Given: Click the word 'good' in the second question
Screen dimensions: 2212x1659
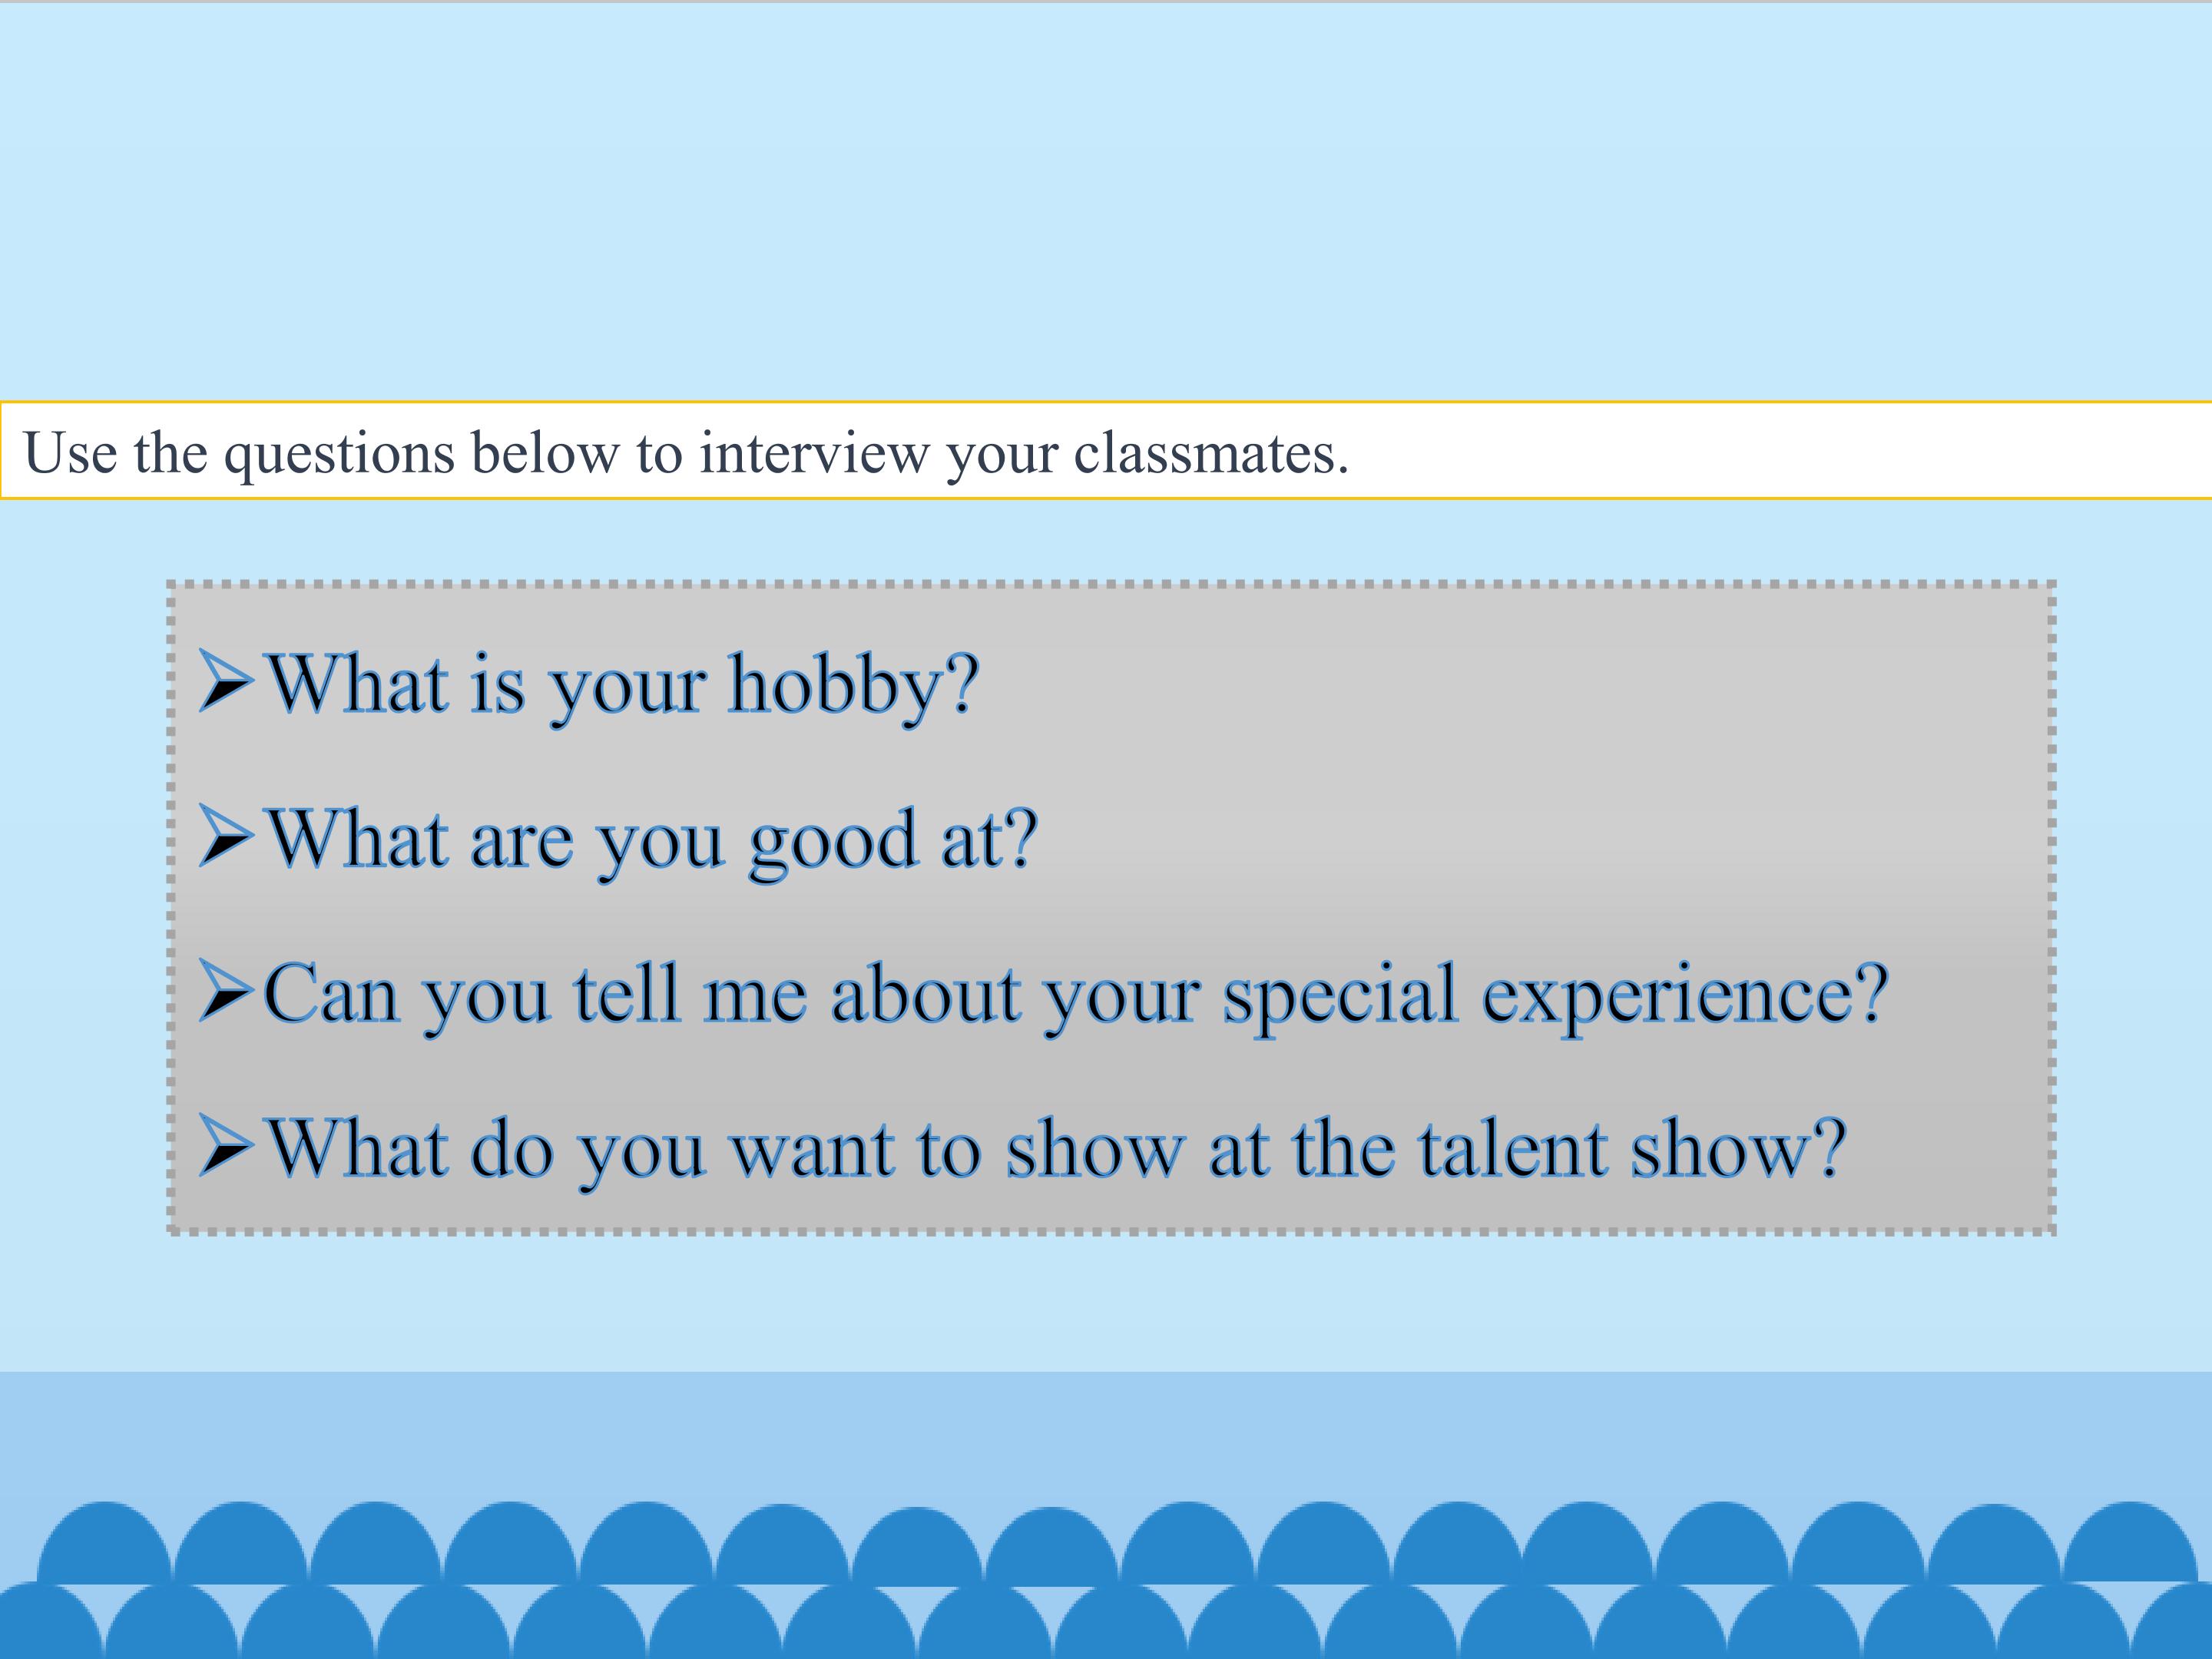Looking at the screenshot, I should pyautogui.click(x=832, y=839).
